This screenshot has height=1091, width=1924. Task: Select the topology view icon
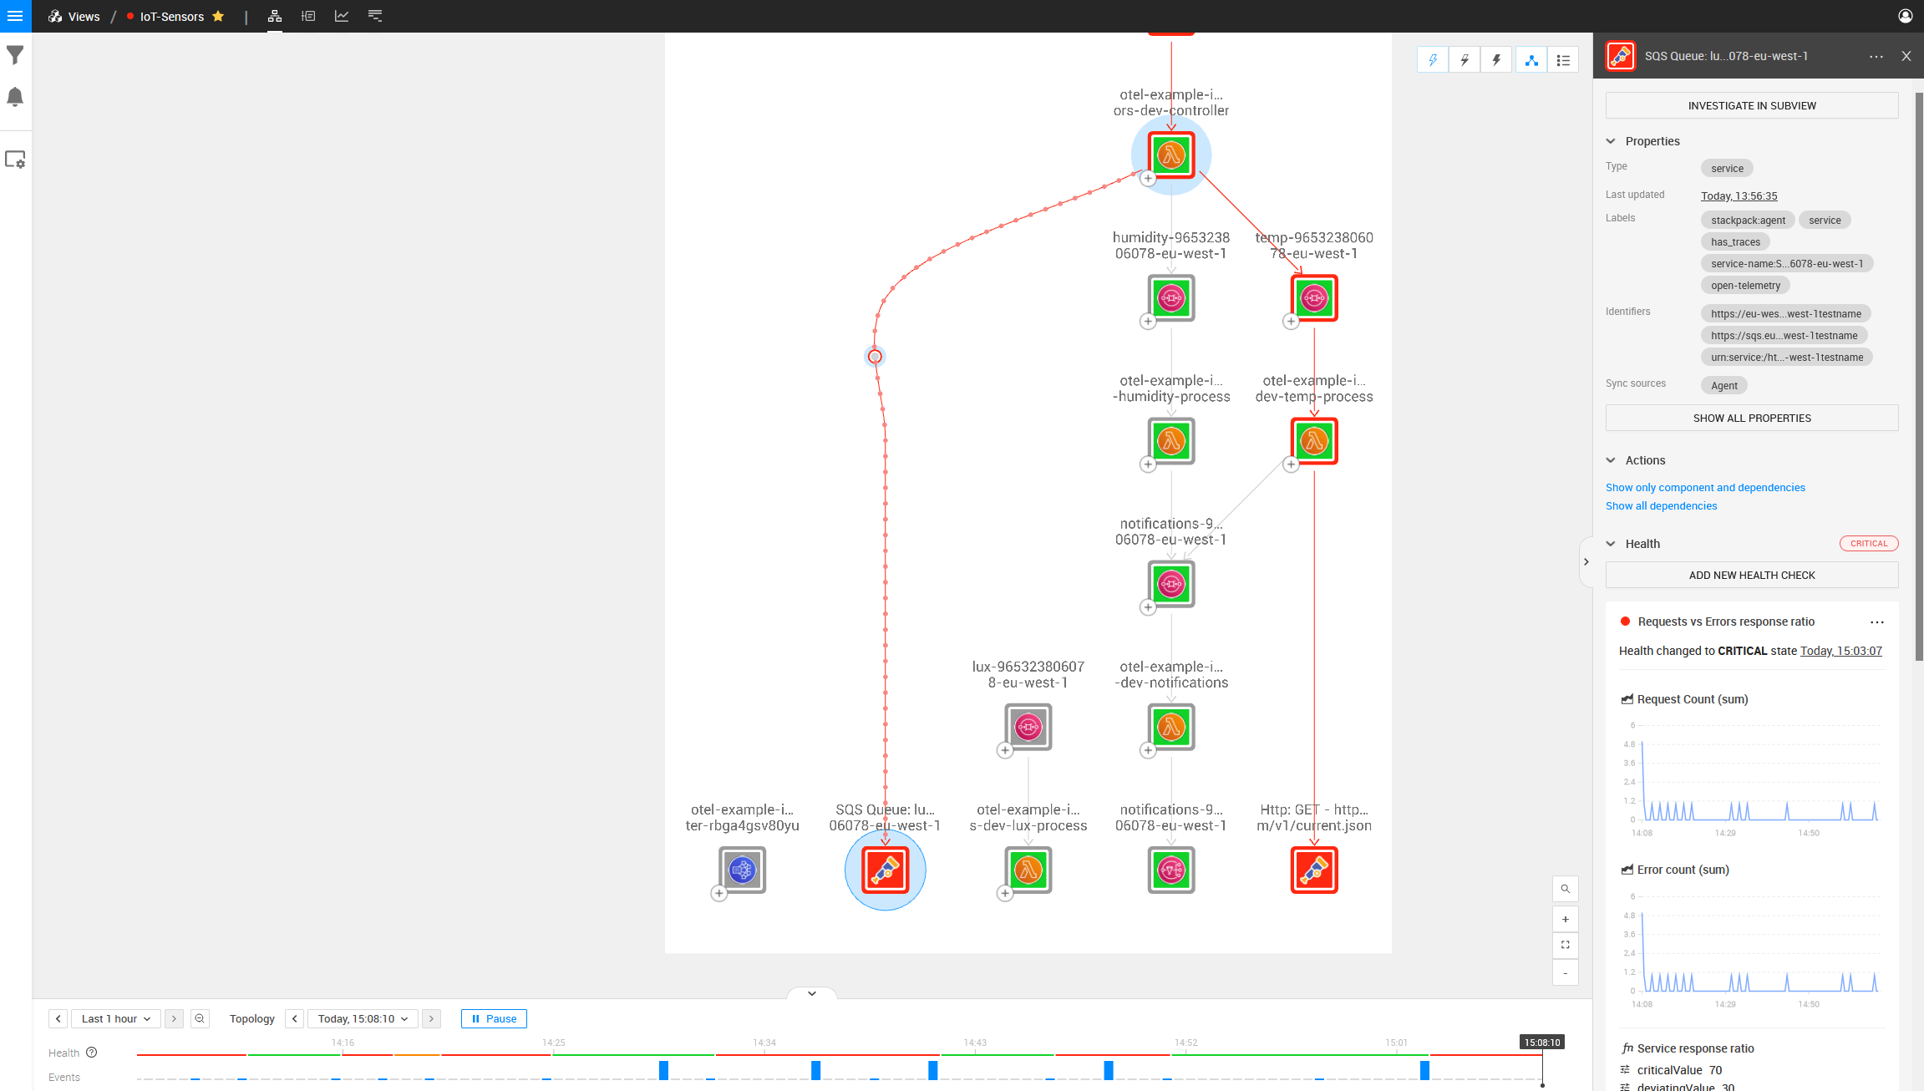(277, 16)
